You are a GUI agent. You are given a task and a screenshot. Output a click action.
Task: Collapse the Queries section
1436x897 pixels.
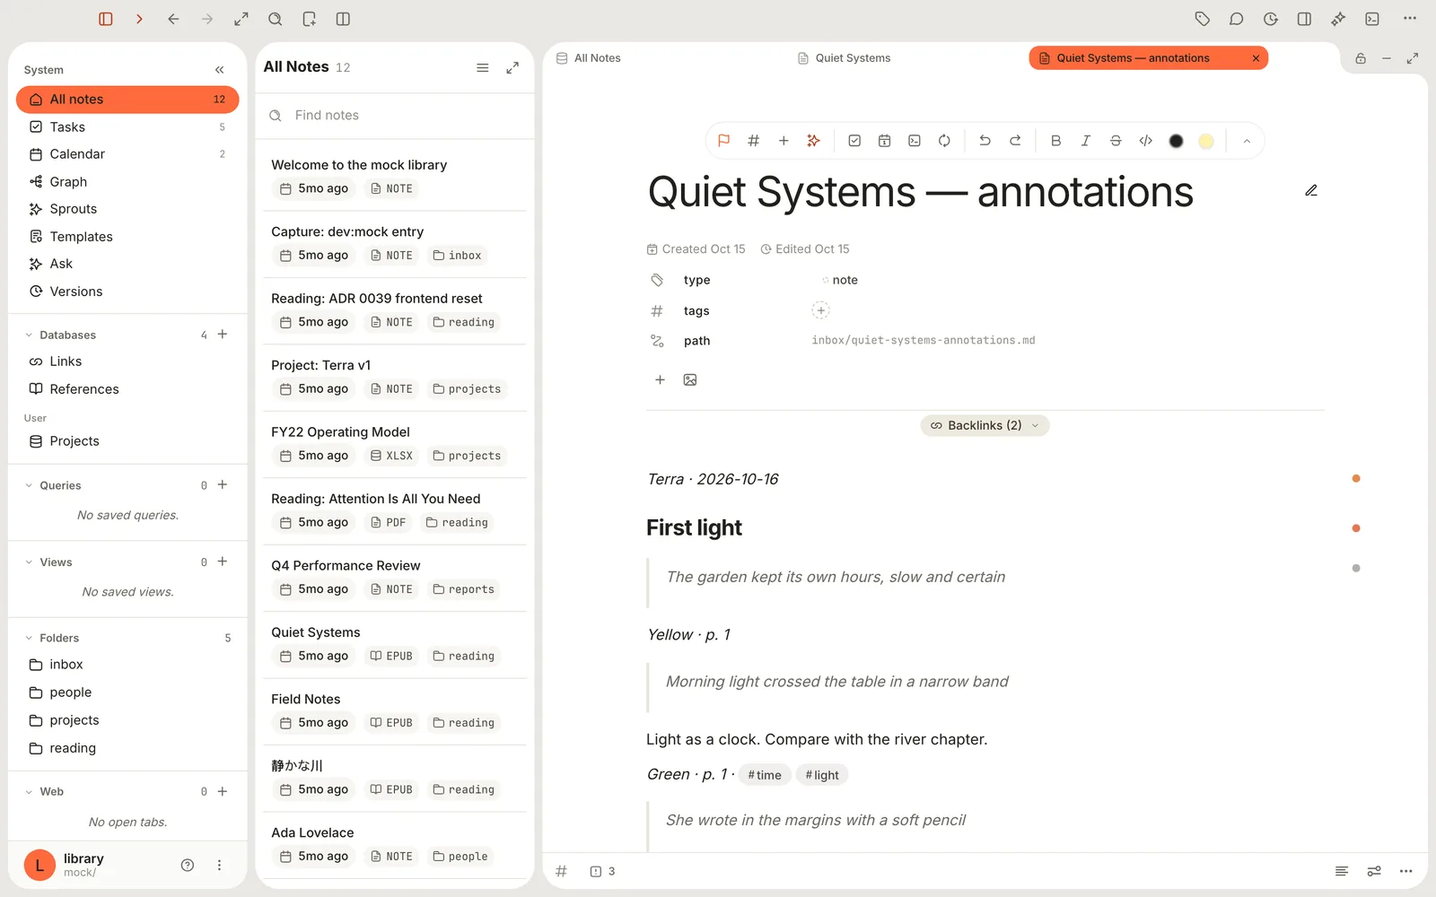[x=29, y=485]
